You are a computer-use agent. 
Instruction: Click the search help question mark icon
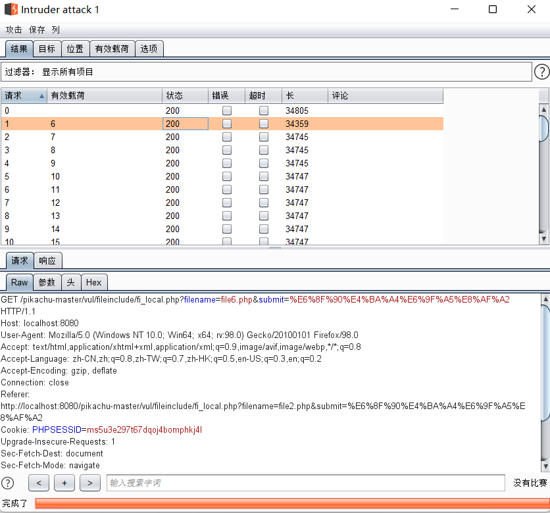pyautogui.click(x=7, y=483)
